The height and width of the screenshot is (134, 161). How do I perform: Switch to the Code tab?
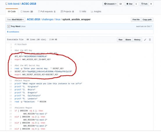12,12
